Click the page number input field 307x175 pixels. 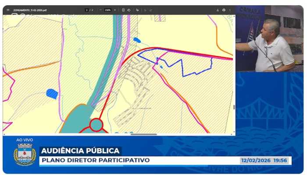pos(87,10)
